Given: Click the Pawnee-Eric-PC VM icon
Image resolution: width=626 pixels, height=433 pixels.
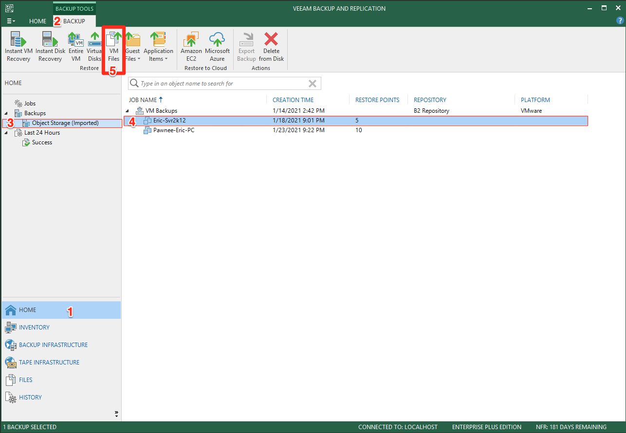Looking at the screenshot, I should (147, 130).
